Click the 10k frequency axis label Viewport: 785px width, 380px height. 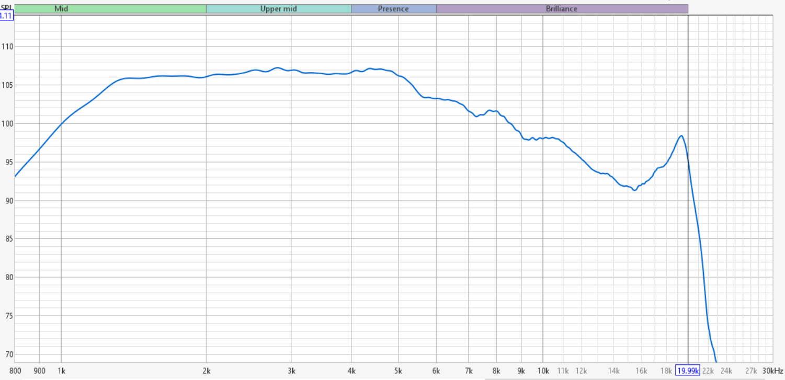[x=543, y=371]
